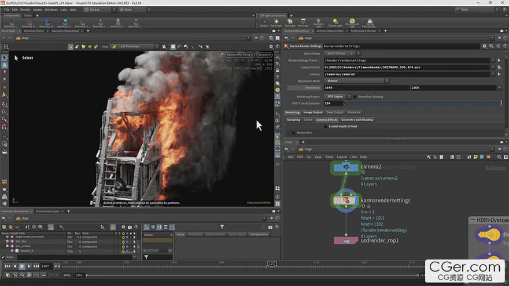Click the network editor find icon
The image size is (509, 286).
[499, 157]
